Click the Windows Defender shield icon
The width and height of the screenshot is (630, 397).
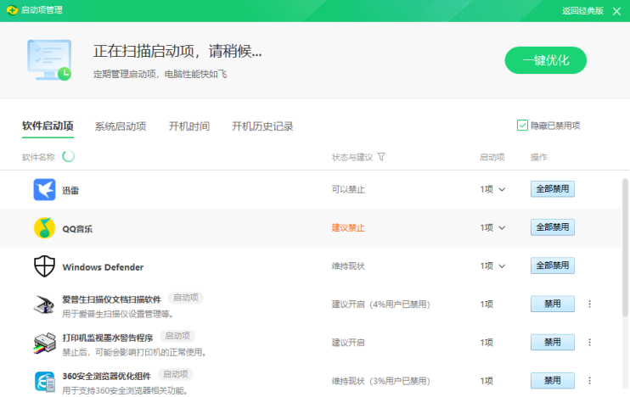44,266
